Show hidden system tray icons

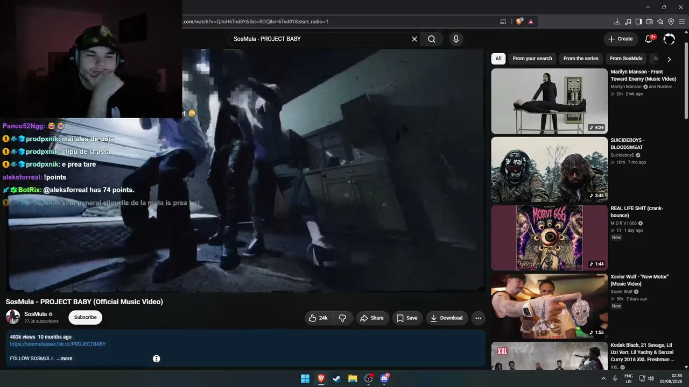pos(603,378)
